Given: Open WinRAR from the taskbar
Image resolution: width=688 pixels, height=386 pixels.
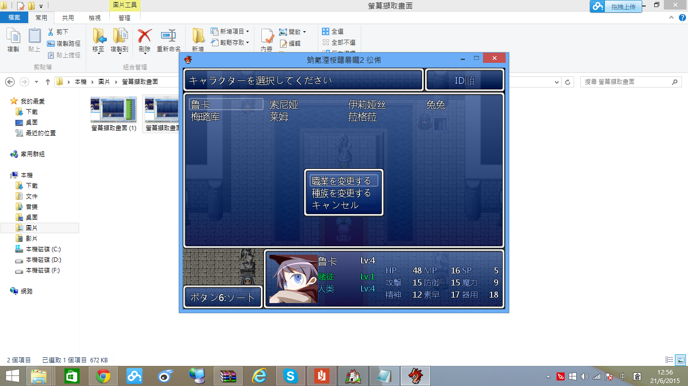Looking at the screenshot, I should tap(228, 375).
